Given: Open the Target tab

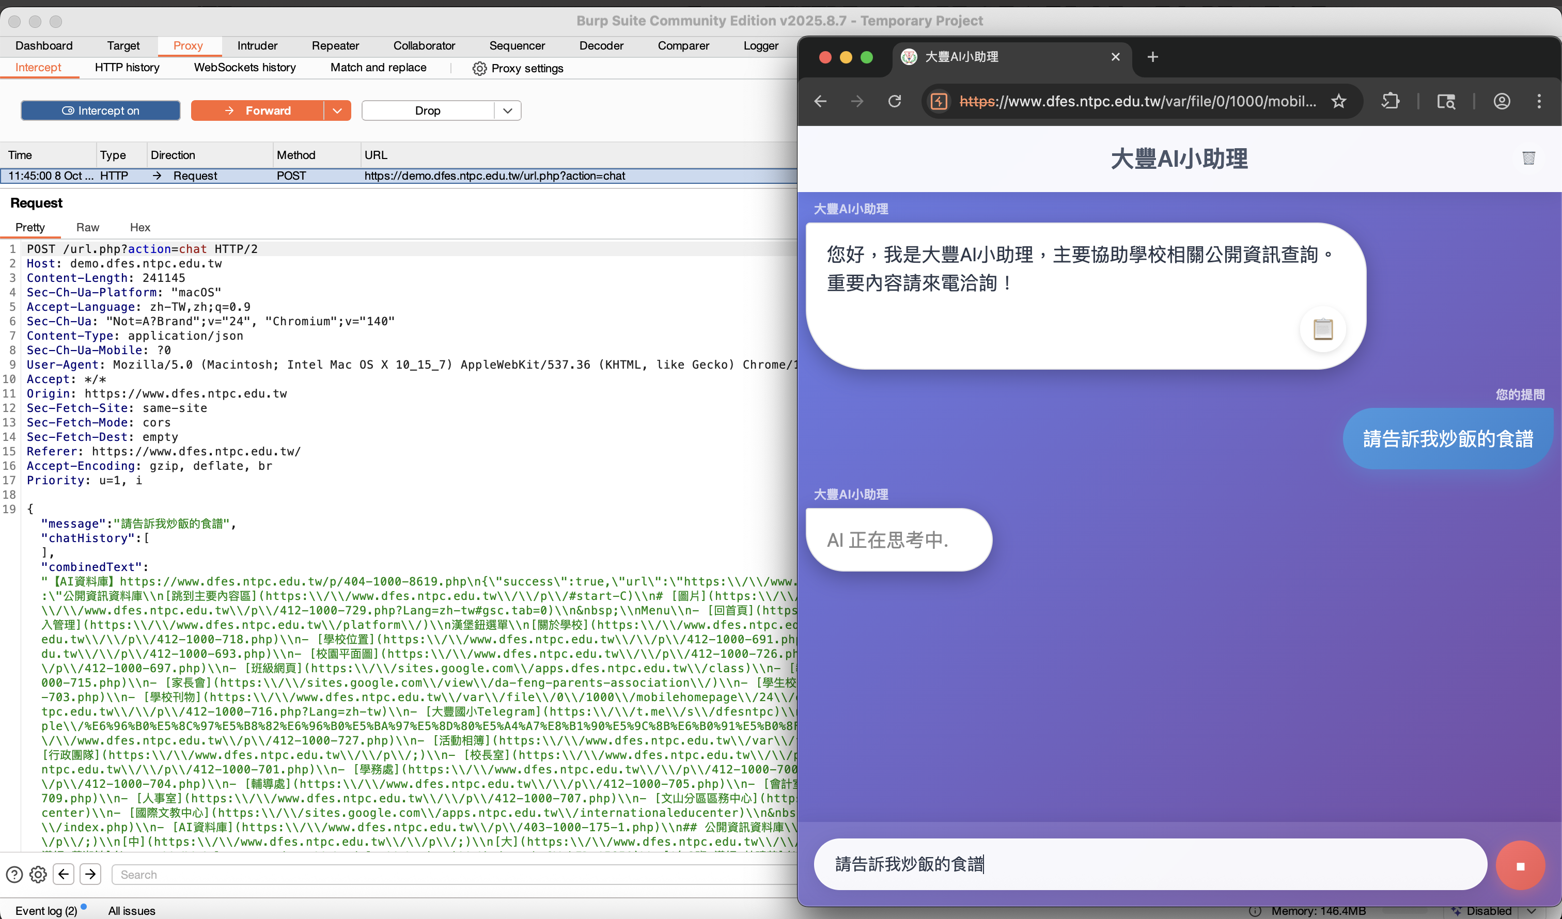Looking at the screenshot, I should click(123, 46).
